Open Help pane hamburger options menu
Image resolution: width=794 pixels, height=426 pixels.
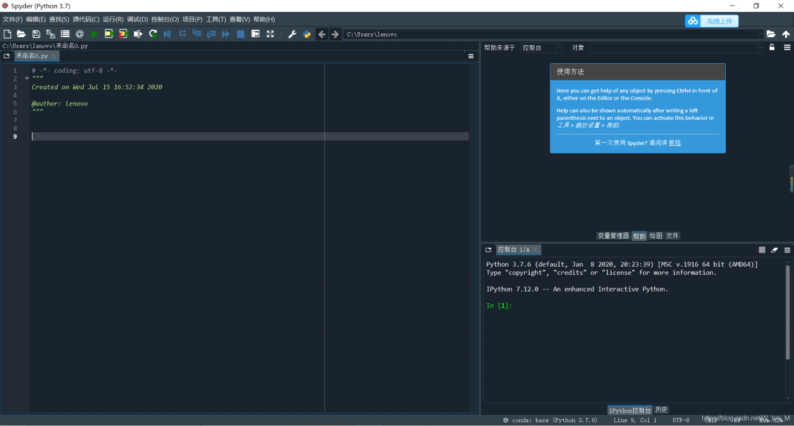pos(787,47)
